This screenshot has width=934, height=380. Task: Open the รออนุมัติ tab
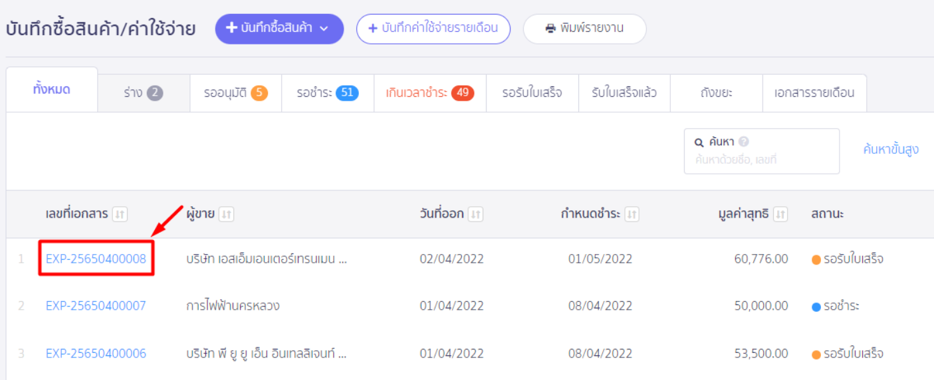[235, 93]
